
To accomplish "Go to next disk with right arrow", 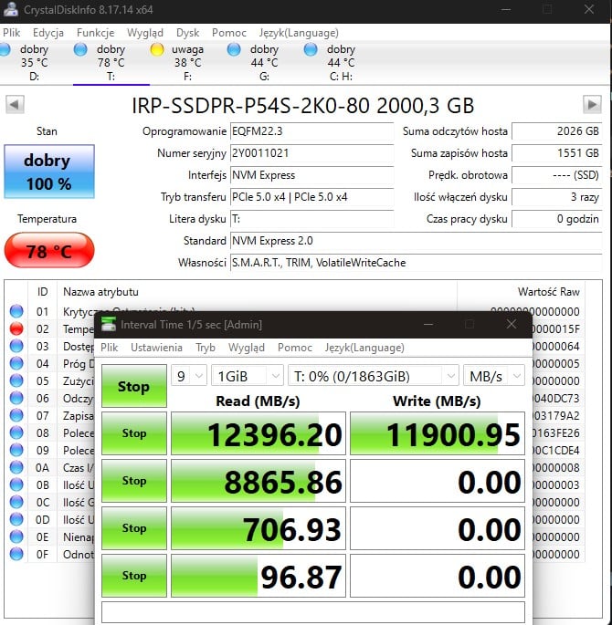I will click(592, 104).
